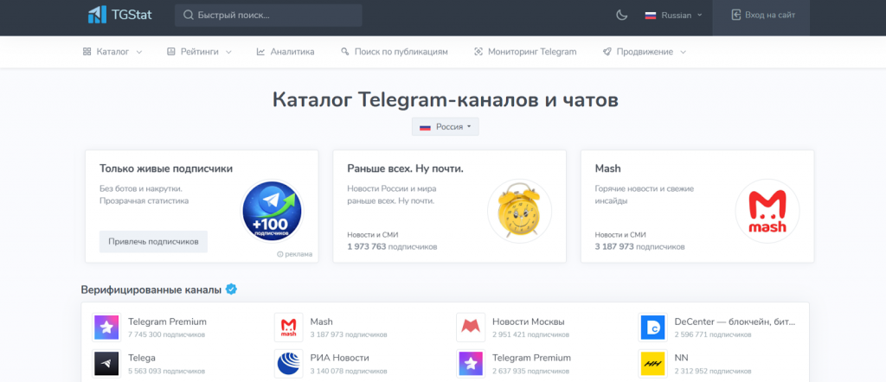
Task: Click the Каталог grid icon
Action: point(87,52)
